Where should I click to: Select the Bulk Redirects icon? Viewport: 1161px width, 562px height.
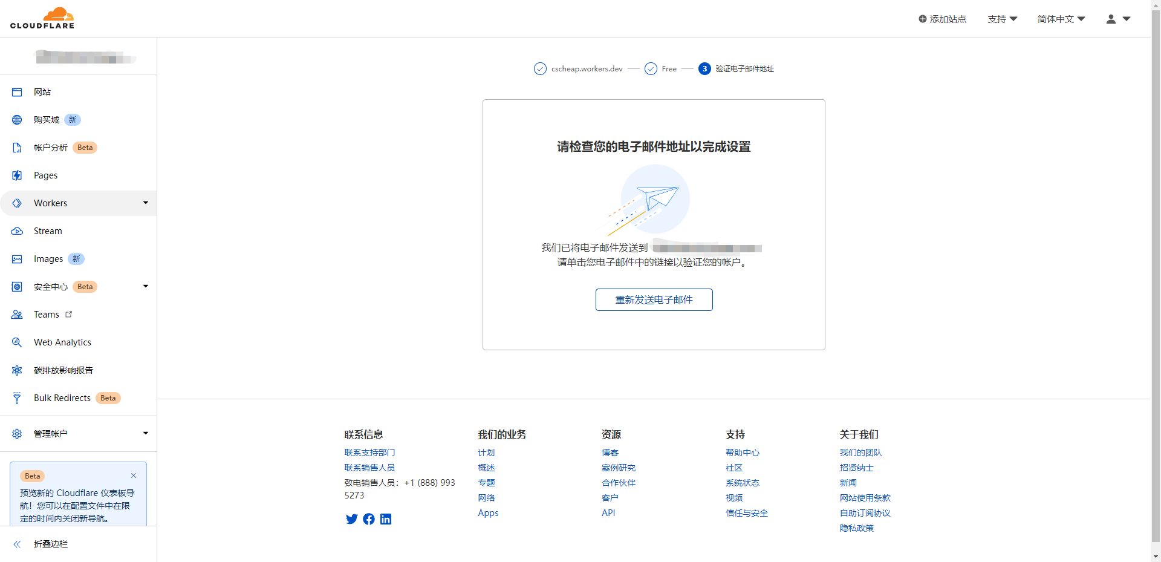[x=17, y=398]
